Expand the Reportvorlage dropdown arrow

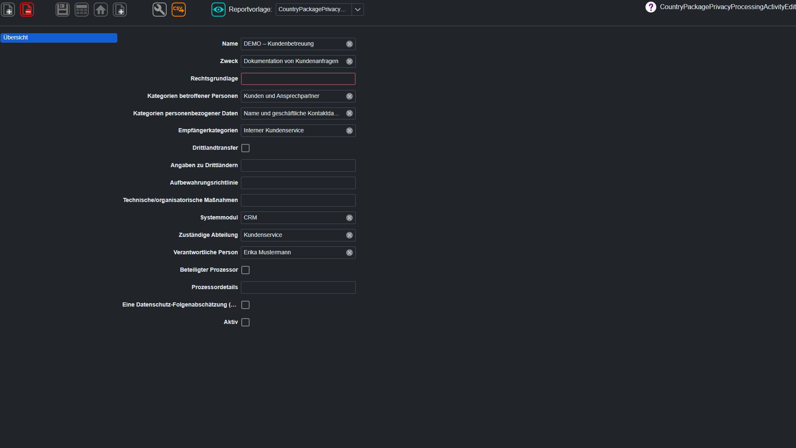pyautogui.click(x=358, y=10)
